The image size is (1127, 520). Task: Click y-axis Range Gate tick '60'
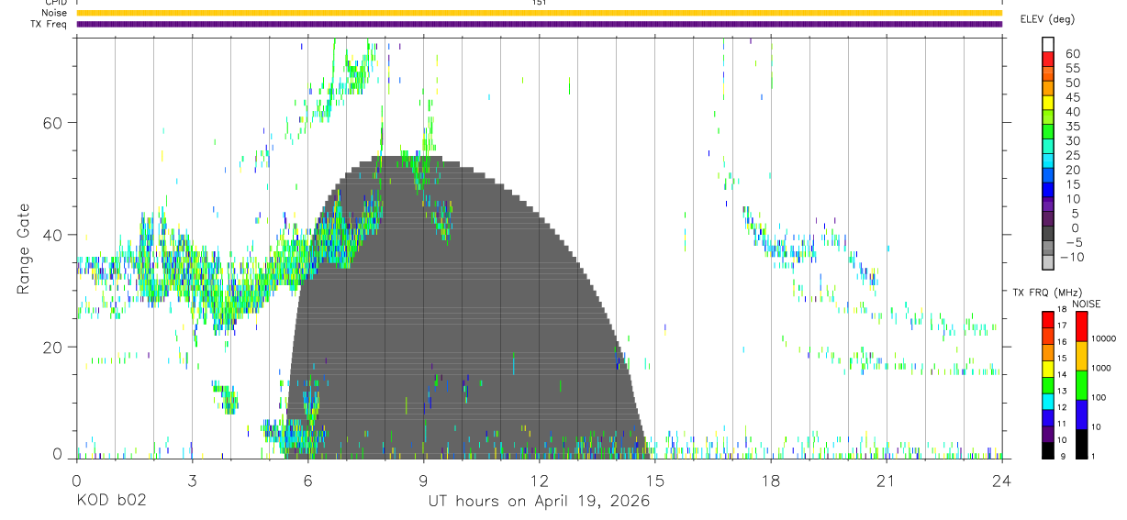pyautogui.click(x=50, y=123)
